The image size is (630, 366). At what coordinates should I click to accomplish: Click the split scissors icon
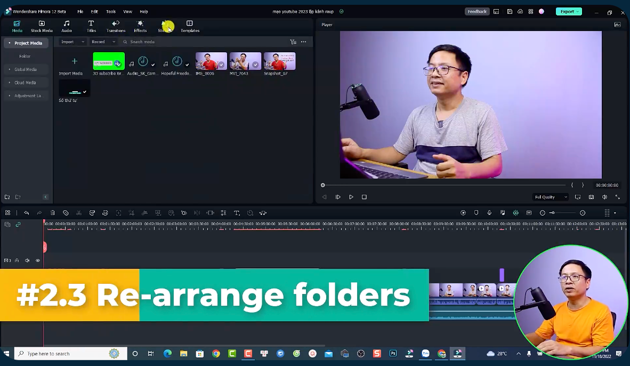[x=79, y=213]
